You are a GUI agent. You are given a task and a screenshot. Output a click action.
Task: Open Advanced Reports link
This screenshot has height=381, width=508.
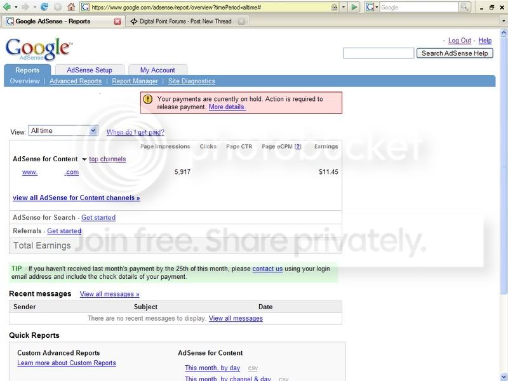pos(76,81)
